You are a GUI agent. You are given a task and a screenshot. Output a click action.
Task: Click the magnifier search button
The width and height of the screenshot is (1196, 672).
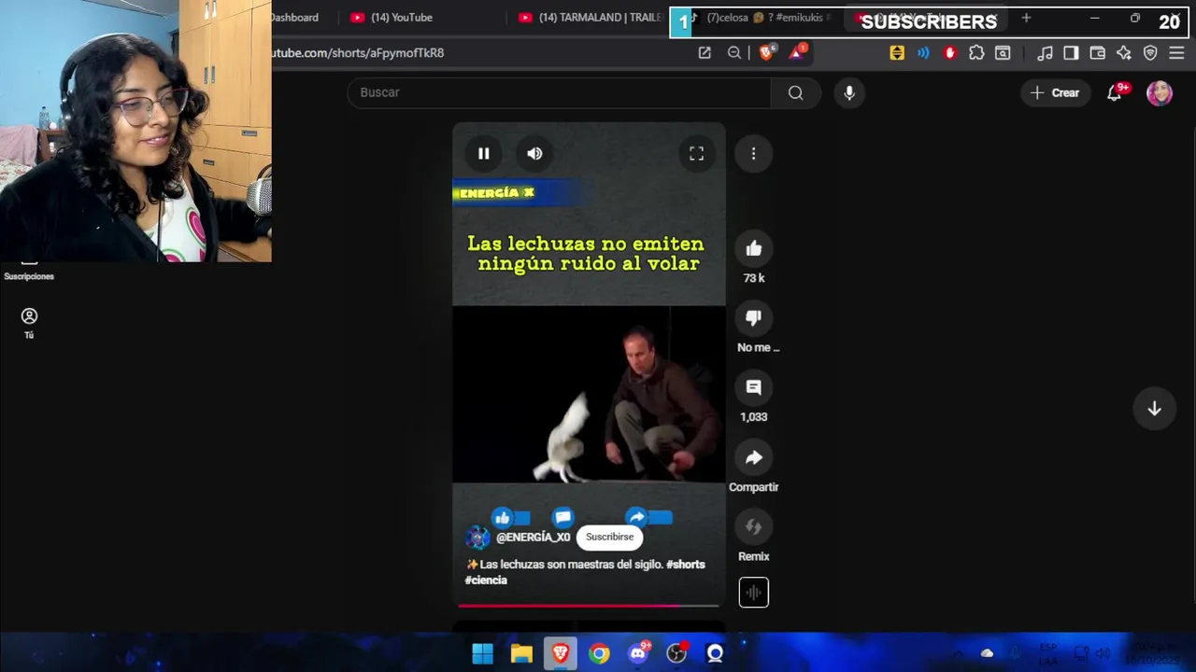pyautogui.click(x=795, y=92)
